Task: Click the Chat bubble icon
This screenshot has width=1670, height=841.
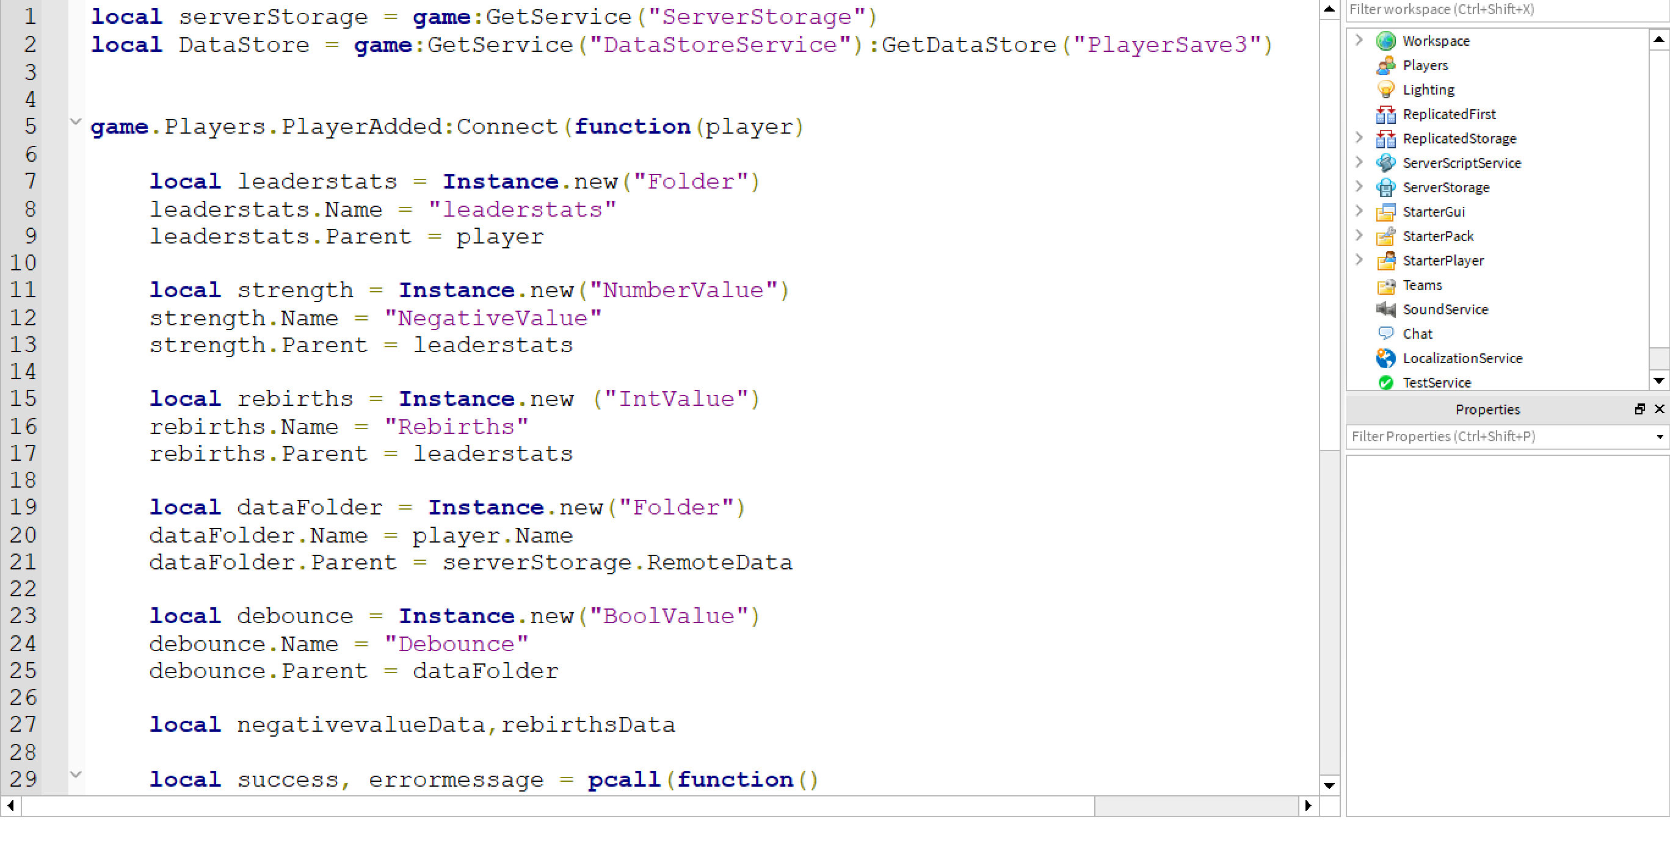Action: pos(1385,334)
